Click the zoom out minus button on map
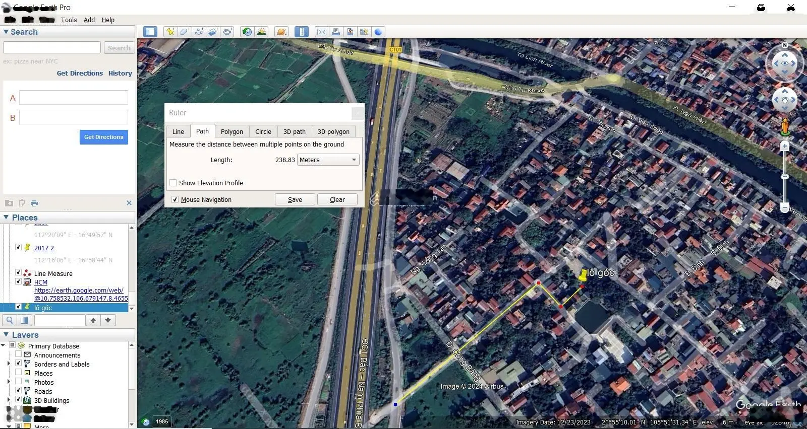The image size is (807, 429). point(784,207)
